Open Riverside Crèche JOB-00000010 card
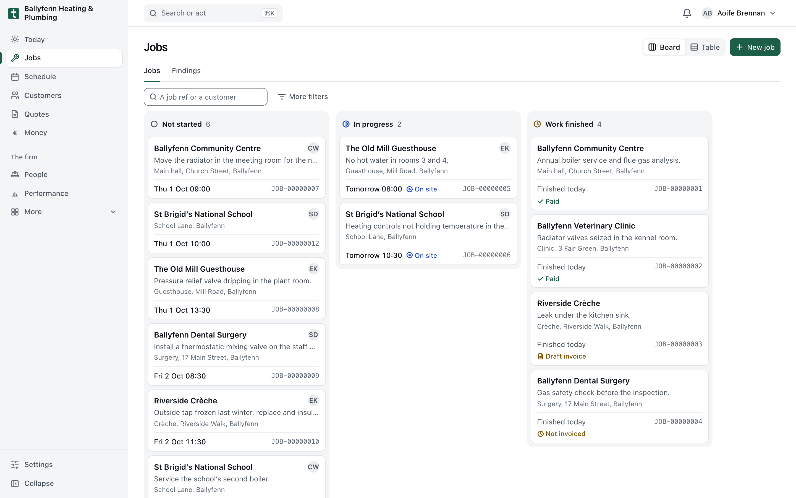796x498 pixels. (237, 421)
